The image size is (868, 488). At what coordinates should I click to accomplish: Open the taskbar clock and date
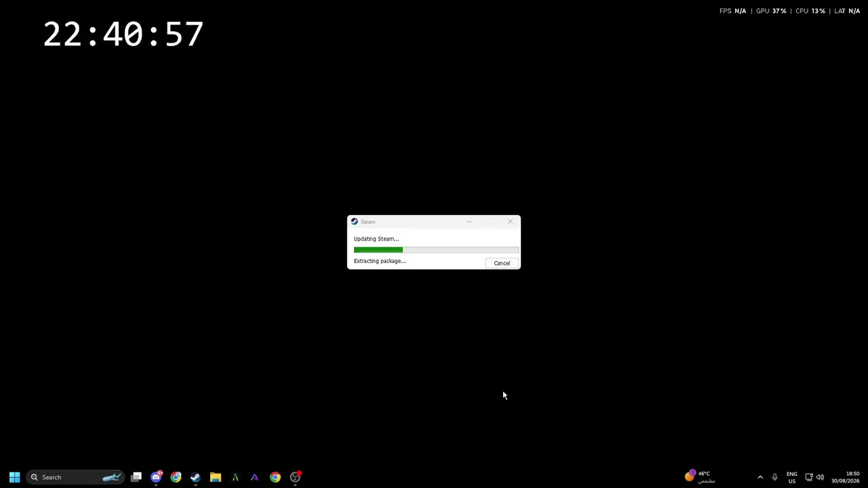[x=846, y=477]
